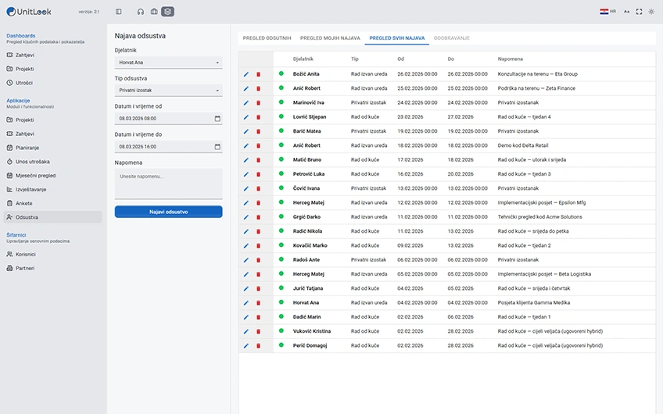
Task: Delete Matić Bruno absence entry
Action: [258, 160]
